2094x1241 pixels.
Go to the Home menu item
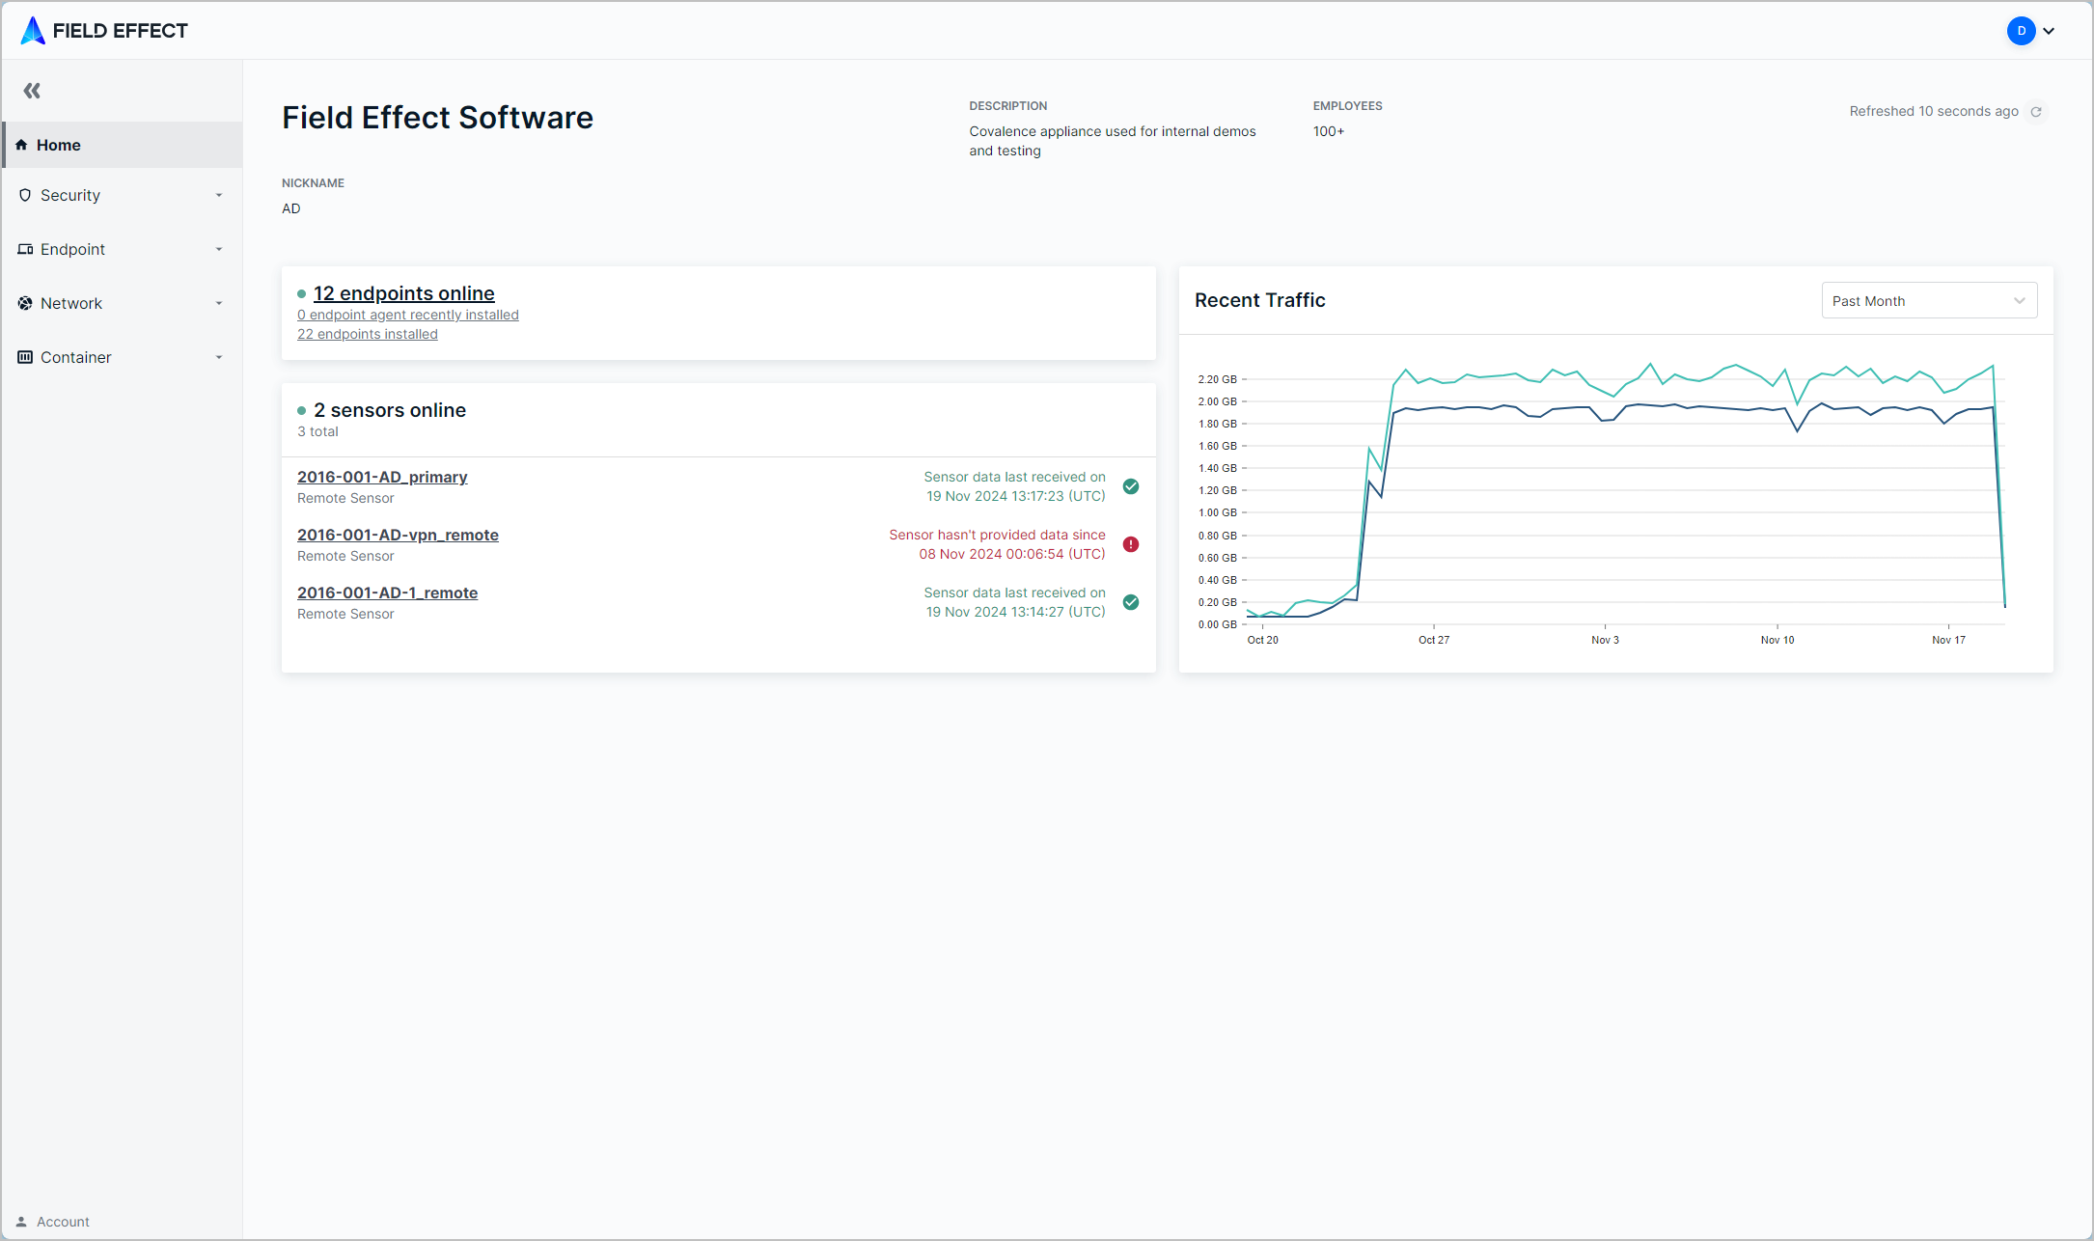(59, 145)
